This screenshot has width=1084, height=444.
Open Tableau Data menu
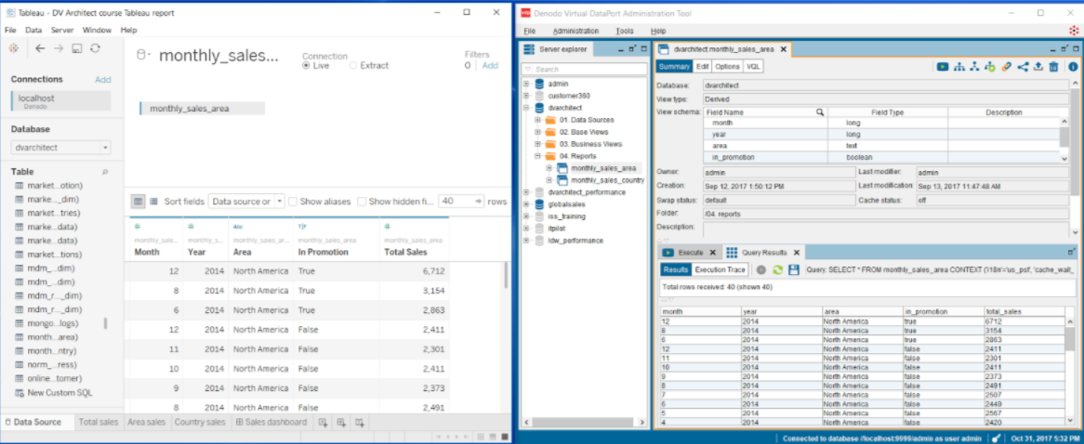tap(33, 31)
